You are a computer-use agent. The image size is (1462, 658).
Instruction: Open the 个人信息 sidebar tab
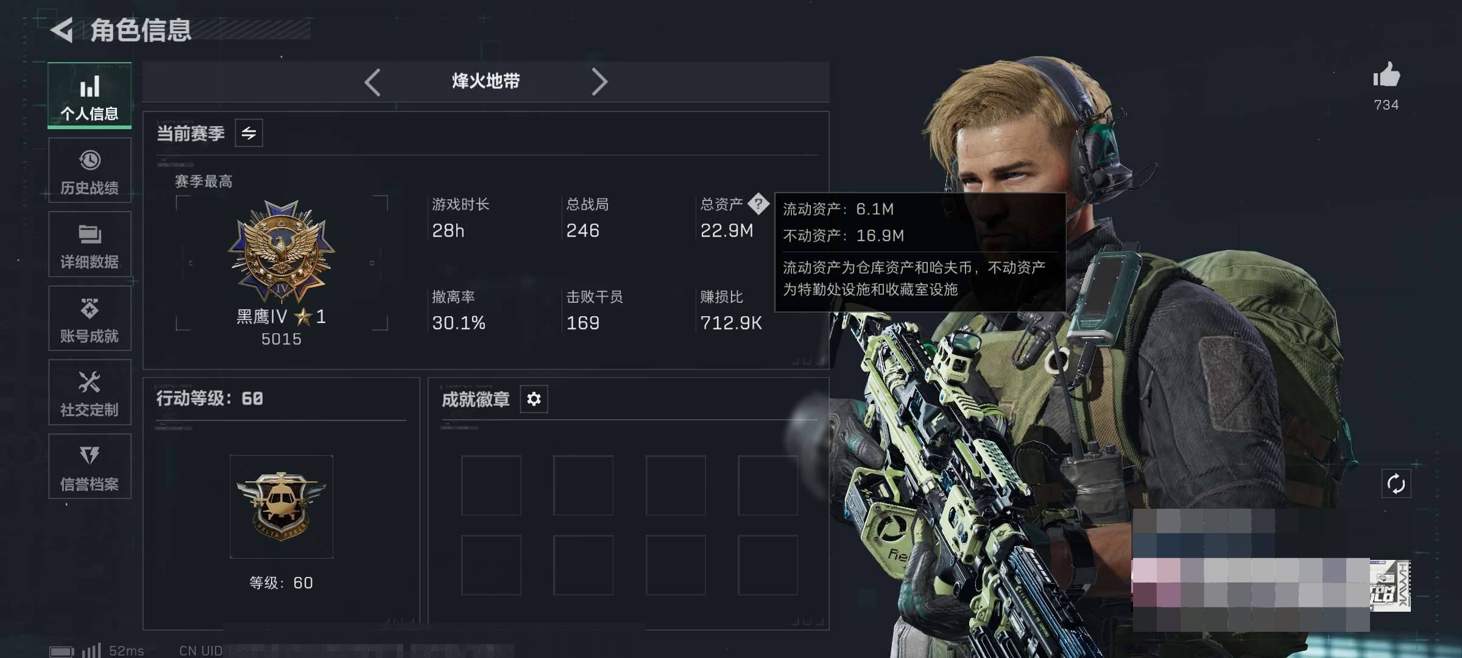click(x=90, y=96)
